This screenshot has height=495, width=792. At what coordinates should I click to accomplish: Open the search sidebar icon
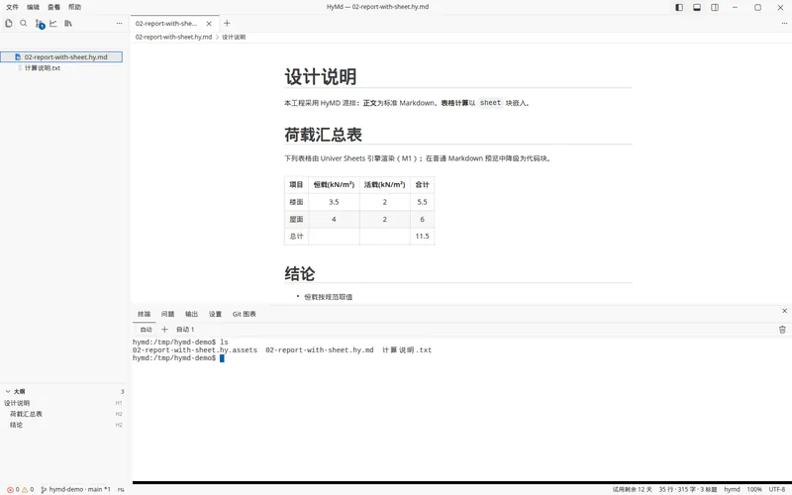[23, 23]
